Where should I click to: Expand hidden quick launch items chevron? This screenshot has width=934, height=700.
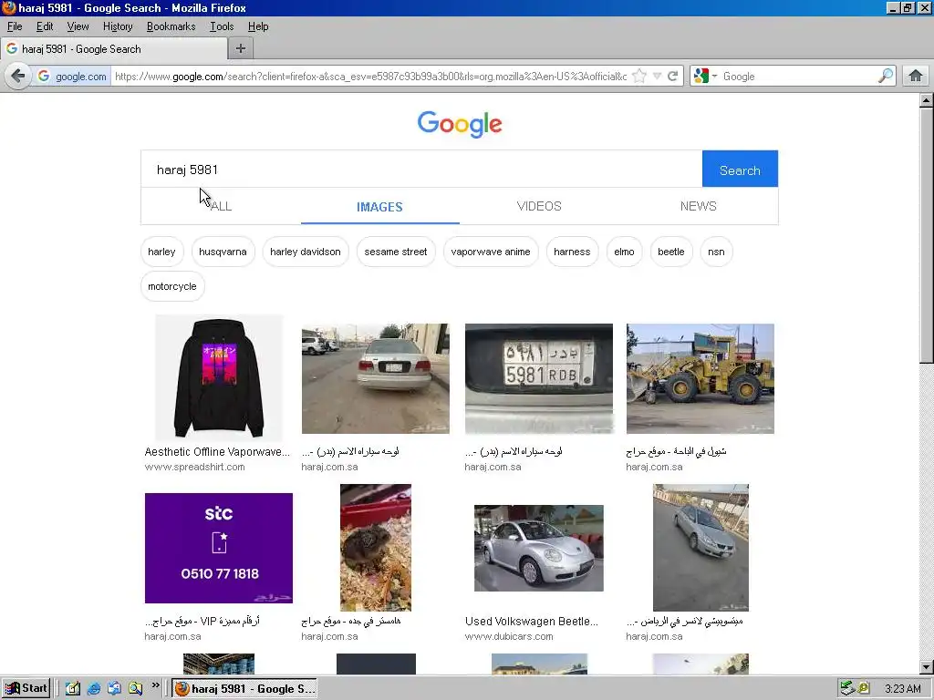[155, 685]
